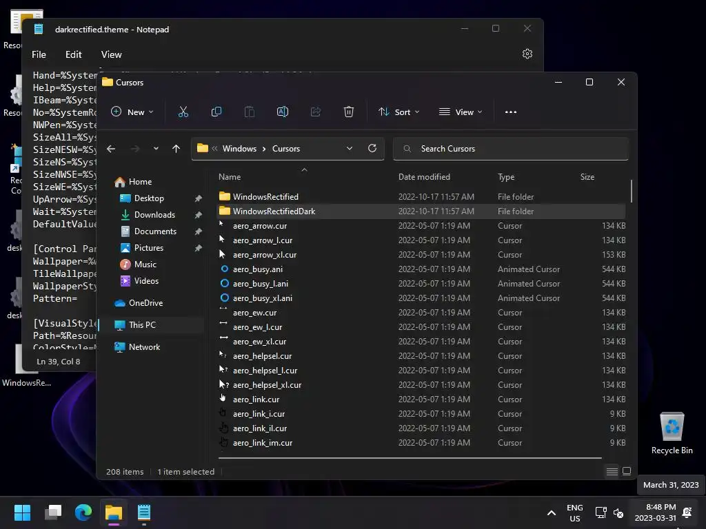Click the horizontal scrollbar under the list
The height and width of the screenshot is (529, 706).
pyautogui.click(x=410, y=458)
